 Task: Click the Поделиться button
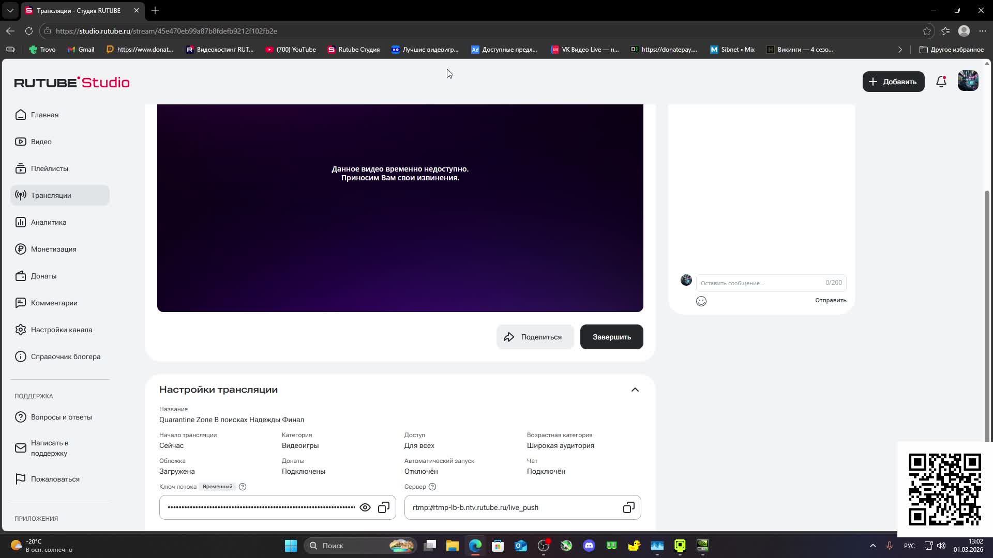[x=535, y=337]
